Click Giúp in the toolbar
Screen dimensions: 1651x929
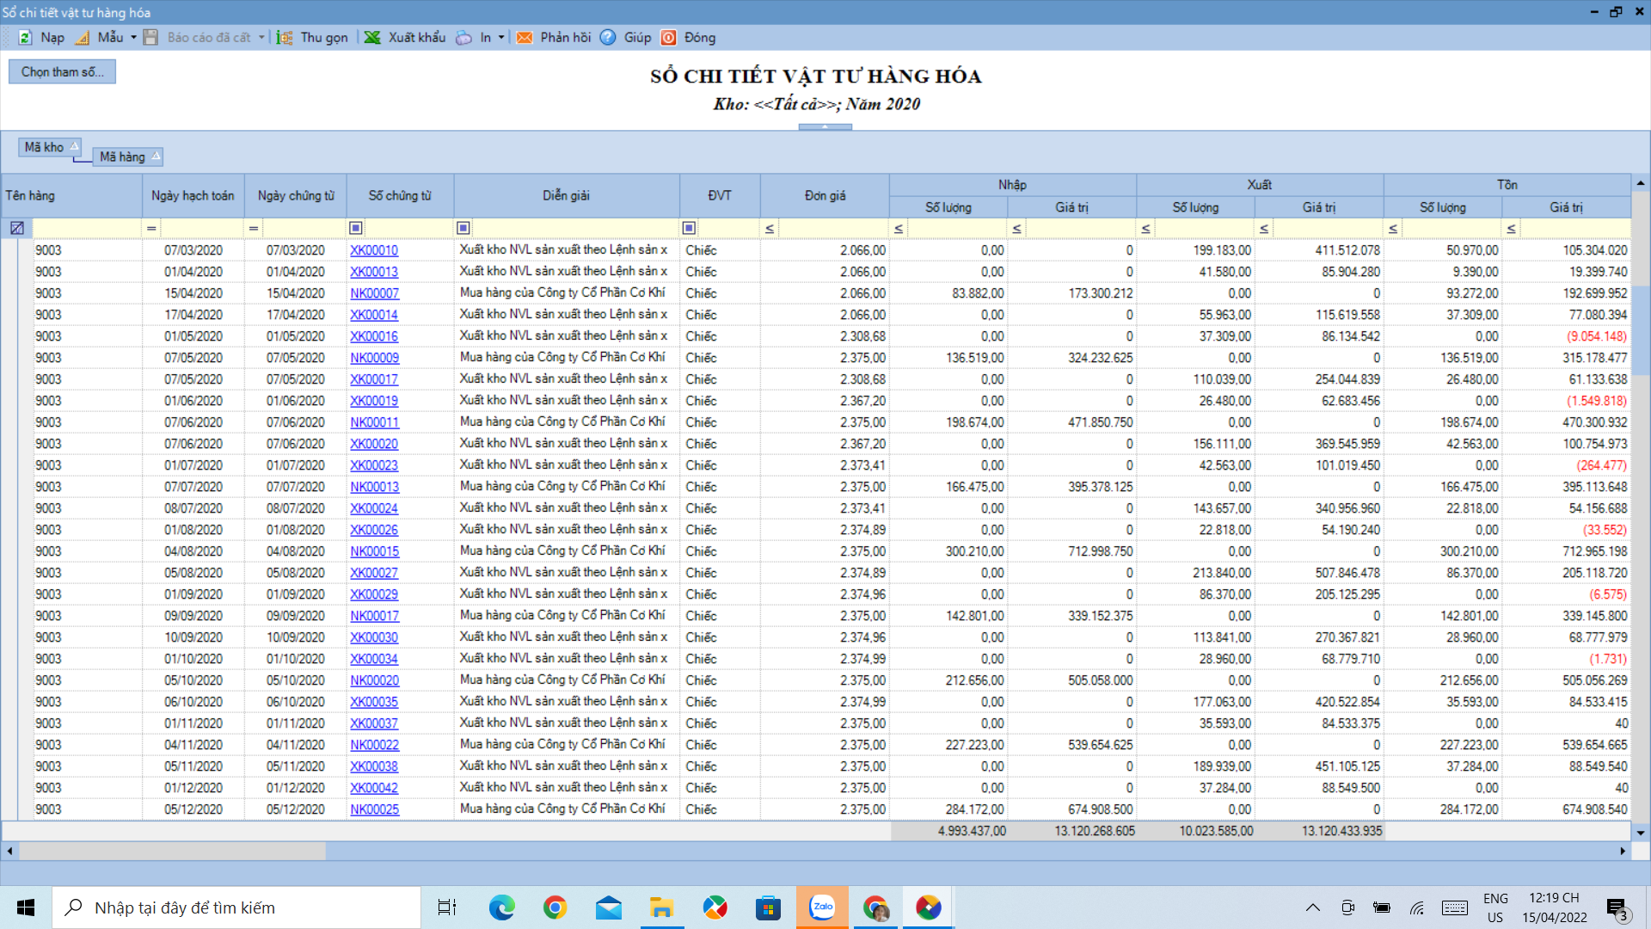point(637,38)
